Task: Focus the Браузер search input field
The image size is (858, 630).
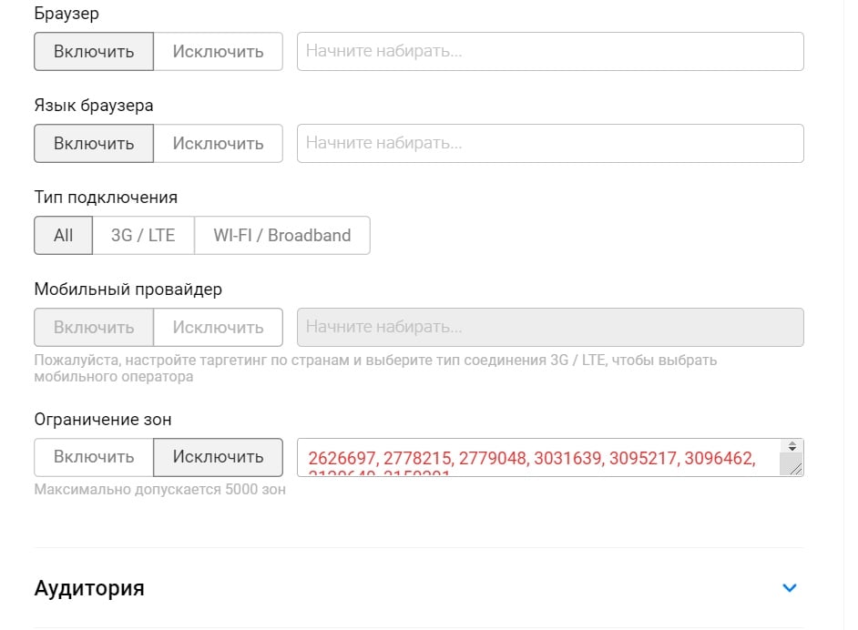Action: 550,52
